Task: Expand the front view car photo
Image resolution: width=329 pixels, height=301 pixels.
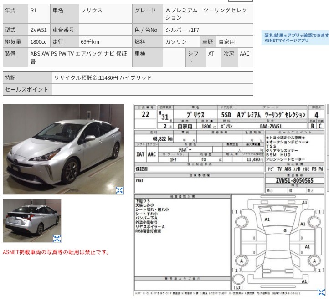Action: 119,190
